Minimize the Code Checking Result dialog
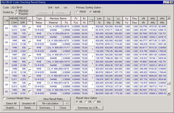Image resolution: width=174 pixels, height=113 pixels. (165, 2)
